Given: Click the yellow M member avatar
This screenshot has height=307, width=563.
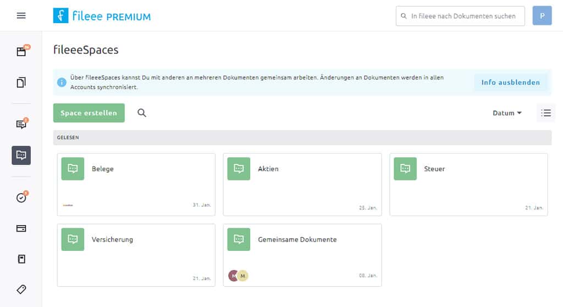Looking at the screenshot, I should [x=243, y=276].
